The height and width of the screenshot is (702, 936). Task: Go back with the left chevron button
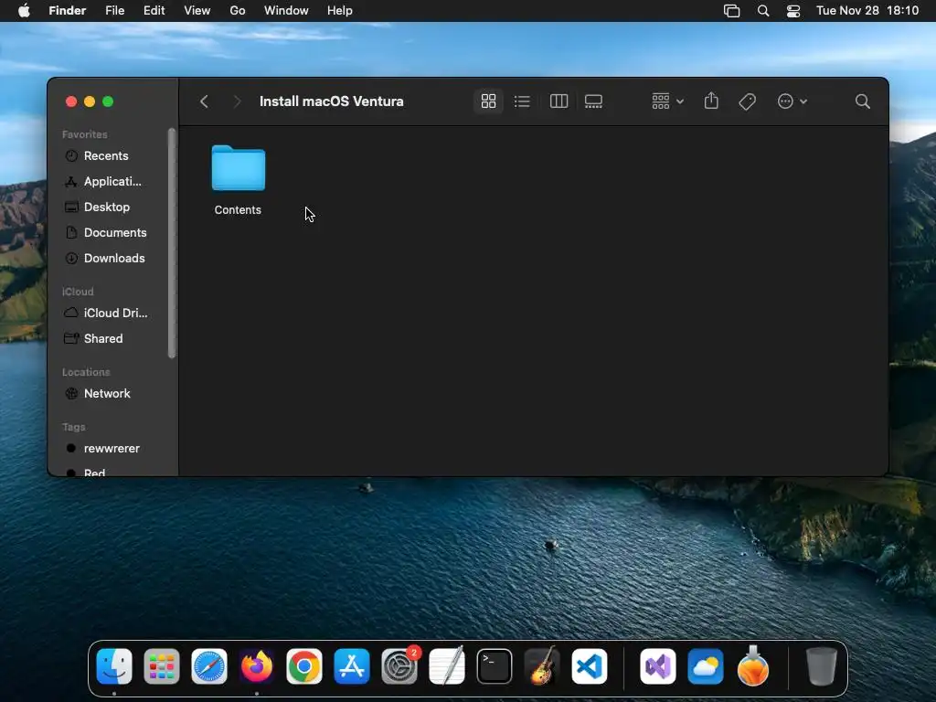point(204,101)
